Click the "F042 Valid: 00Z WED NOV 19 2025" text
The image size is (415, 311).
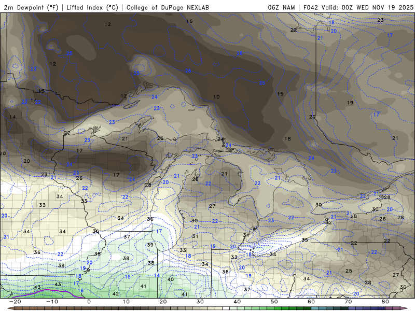point(358,7)
